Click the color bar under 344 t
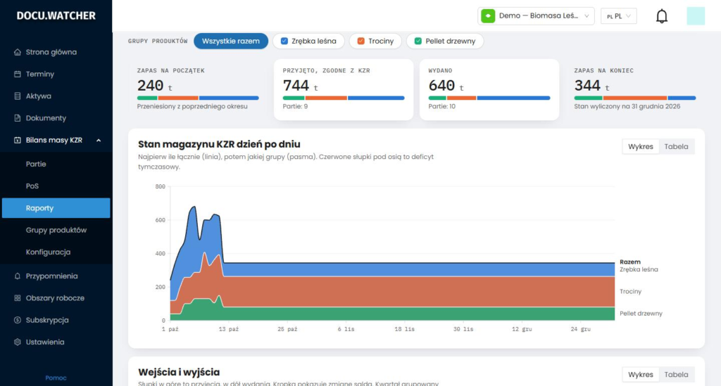 635,98
